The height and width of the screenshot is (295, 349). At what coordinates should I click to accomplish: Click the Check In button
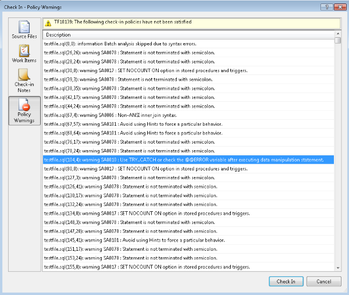tap(286, 282)
